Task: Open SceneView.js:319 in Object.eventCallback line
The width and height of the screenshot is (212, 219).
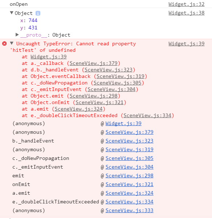Action: click(121, 77)
